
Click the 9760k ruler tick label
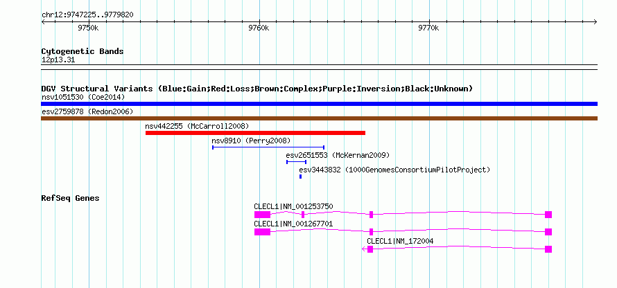tap(259, 28)
